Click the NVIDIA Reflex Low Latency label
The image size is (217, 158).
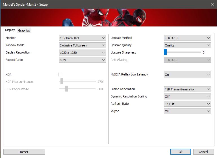(x=129, y=74)
